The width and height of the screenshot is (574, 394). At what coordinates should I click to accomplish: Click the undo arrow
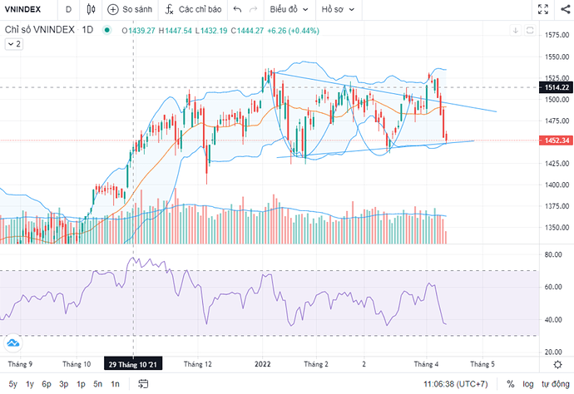pos(238,10)
